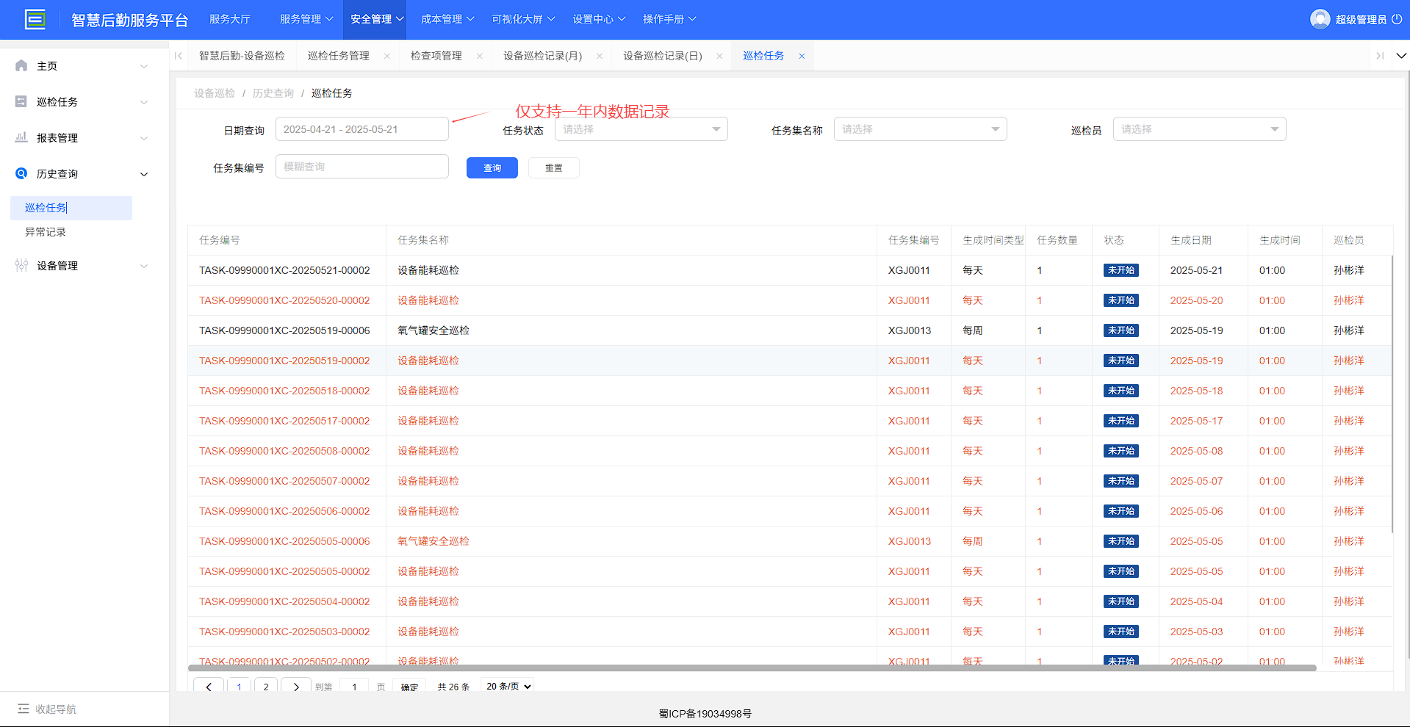Click the platform logo icon
The width and height of the screenshot is (1410, 727).
35,19
